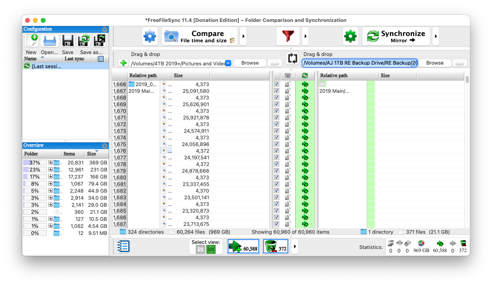Open a saved configuration file
The height and width of the screenshot is (285, 492).
coord(49,41)
